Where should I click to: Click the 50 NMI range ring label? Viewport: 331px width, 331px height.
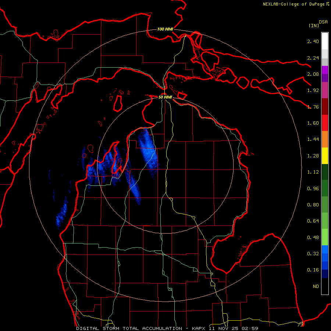pyautogui.click(x=165, y=97)
